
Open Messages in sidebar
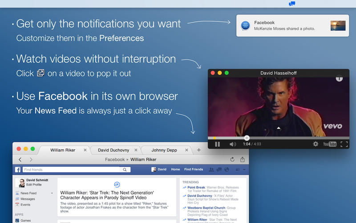pos(28,199)
